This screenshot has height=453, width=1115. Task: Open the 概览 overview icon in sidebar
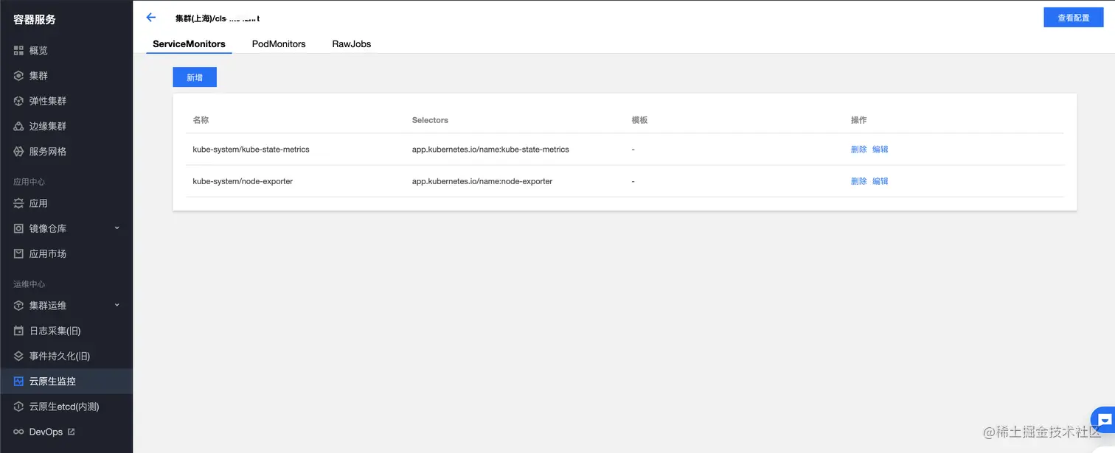coord(18,51)
